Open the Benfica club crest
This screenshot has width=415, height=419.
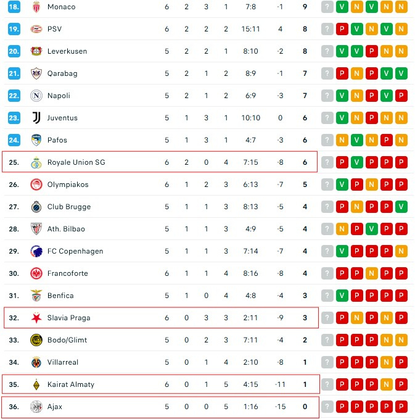(36, 296)
